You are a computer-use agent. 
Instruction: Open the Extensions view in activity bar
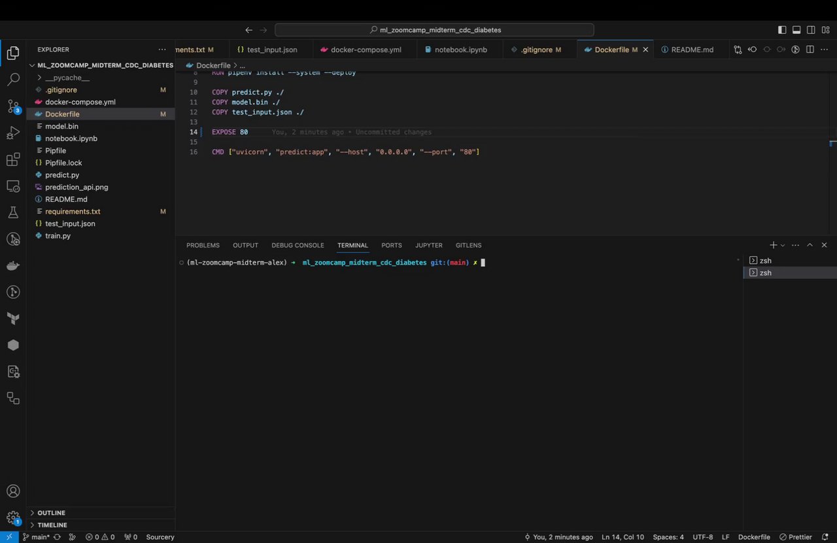(13, 159)
